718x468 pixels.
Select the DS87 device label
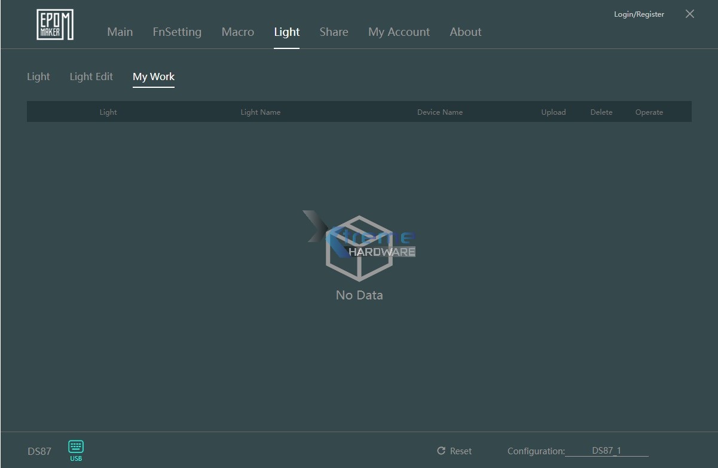pos(38,451)
